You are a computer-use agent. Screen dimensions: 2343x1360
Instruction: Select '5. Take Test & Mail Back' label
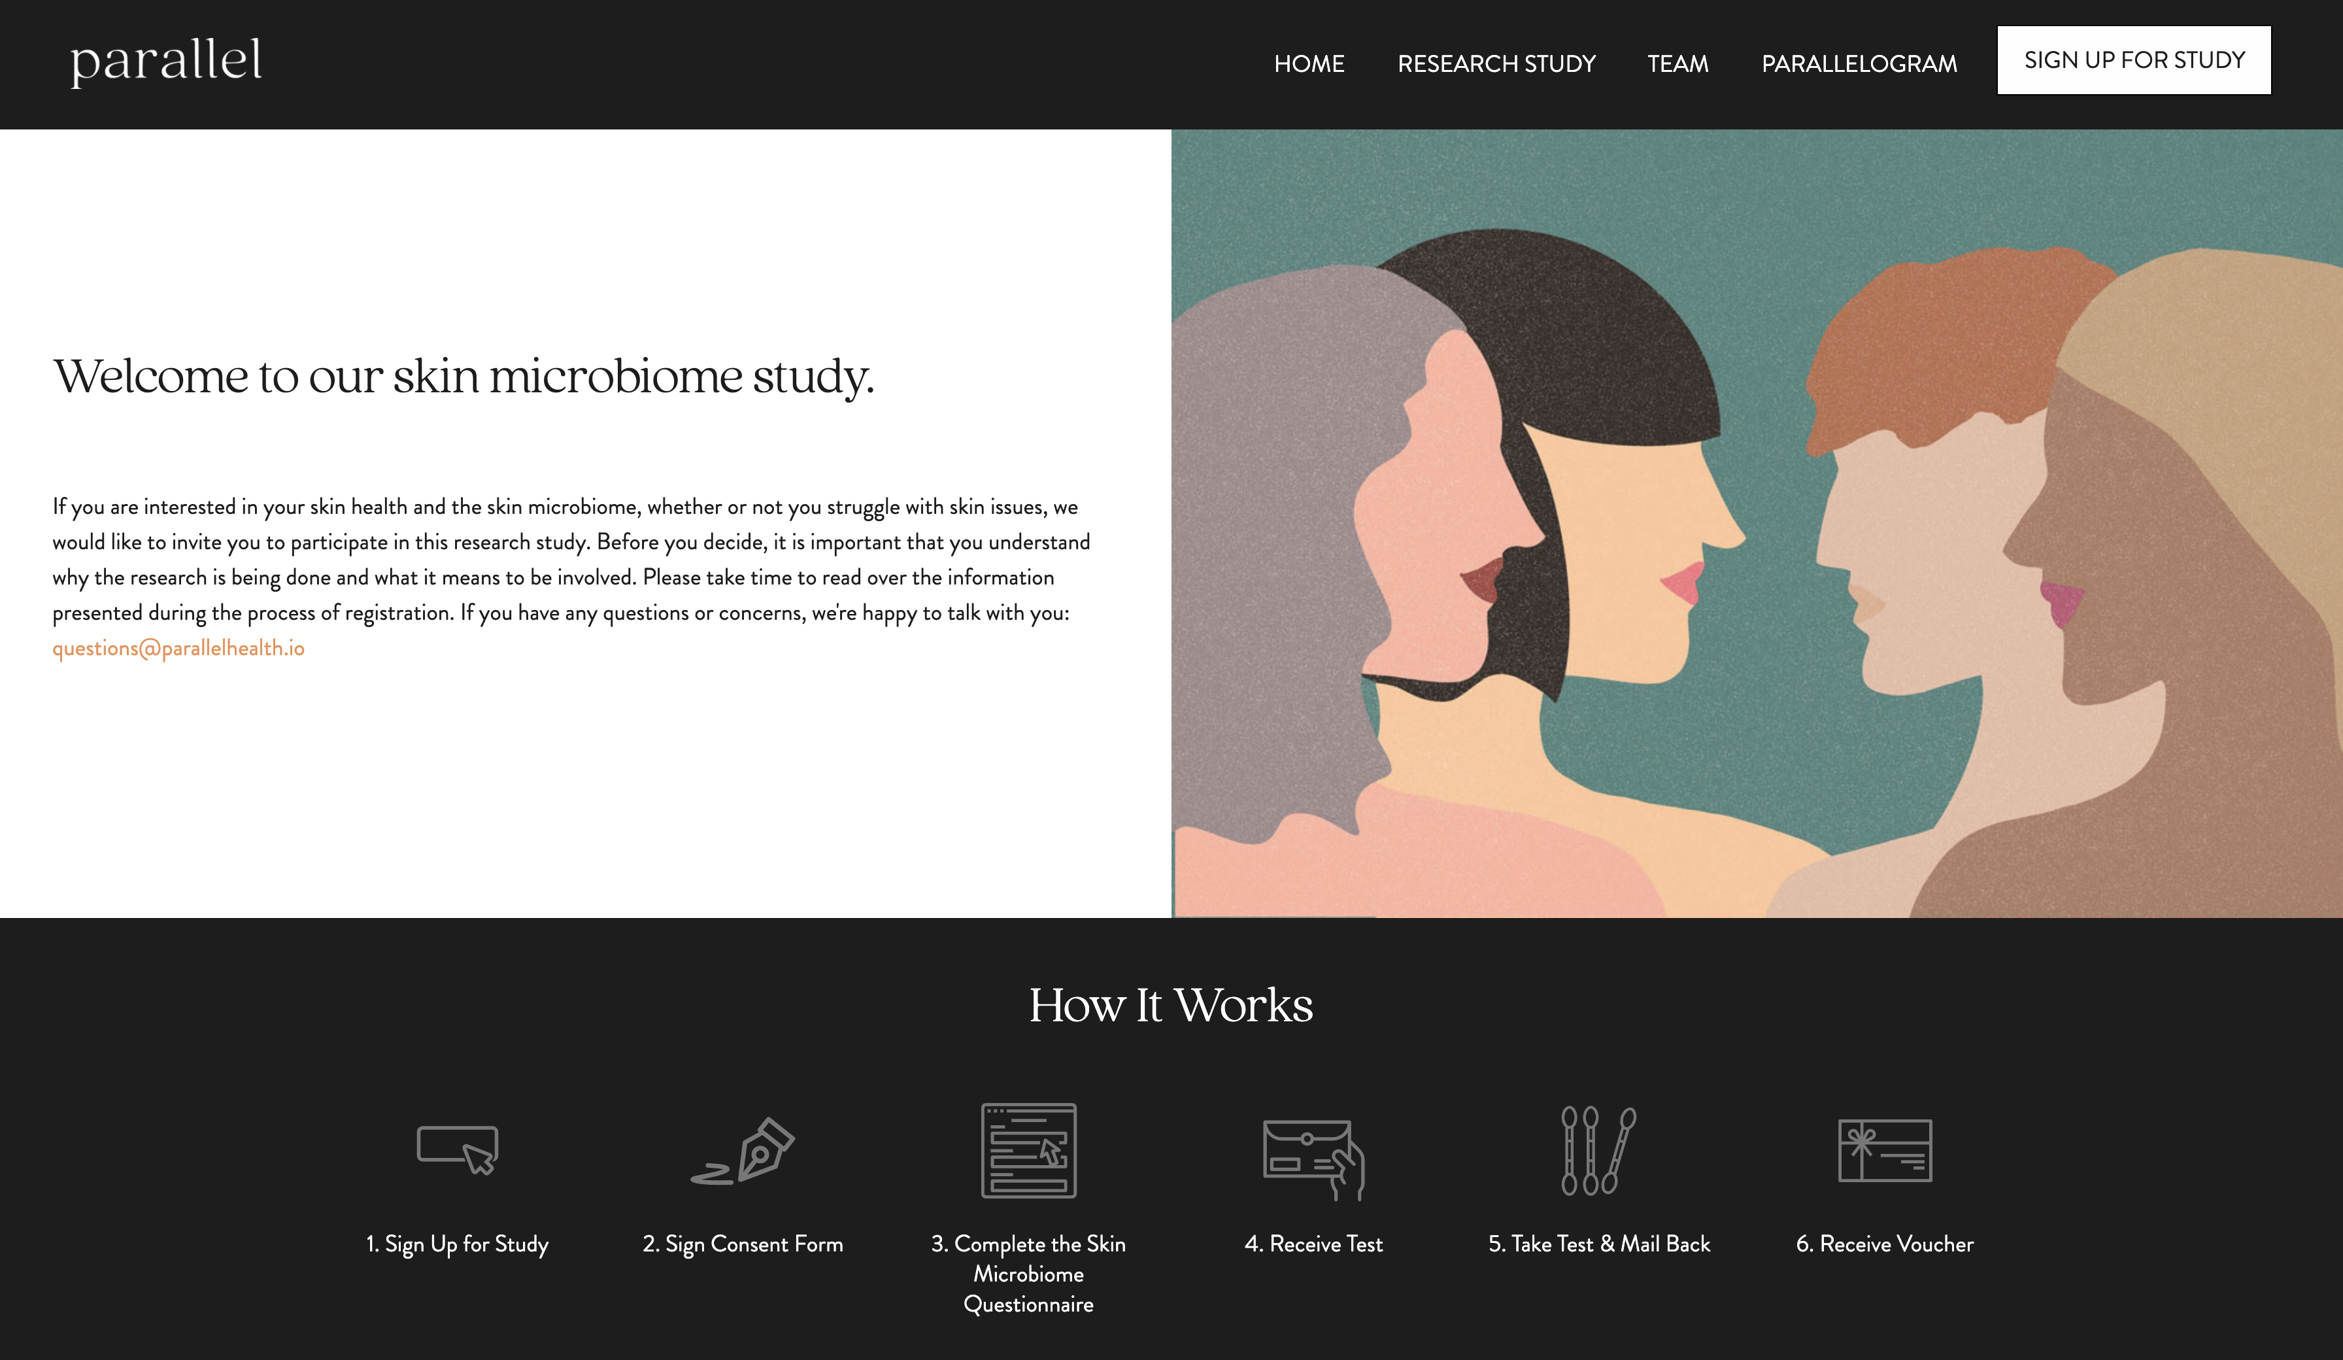pos(1599,1244)
